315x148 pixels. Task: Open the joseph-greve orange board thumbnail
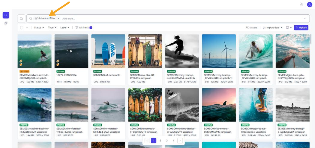(x=256, y=105)
